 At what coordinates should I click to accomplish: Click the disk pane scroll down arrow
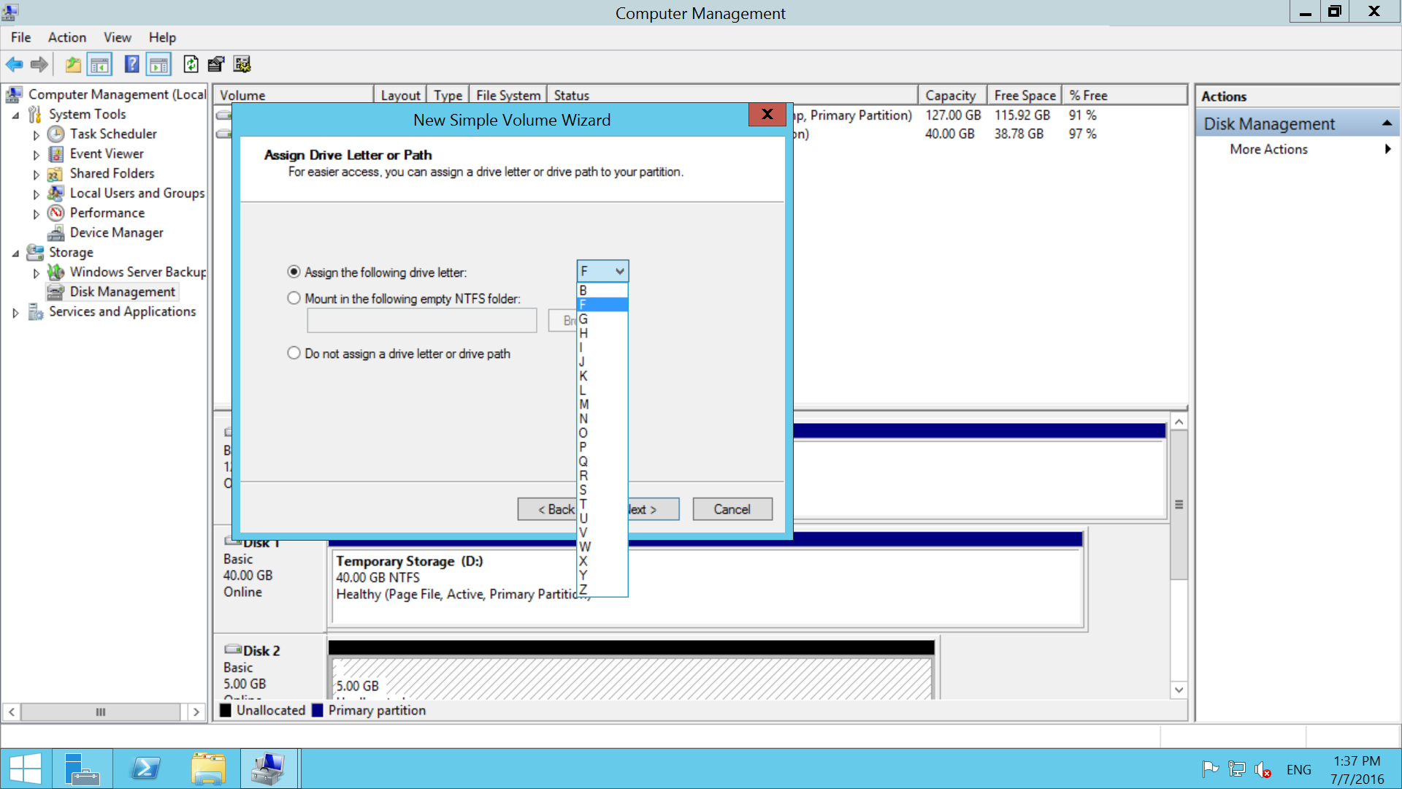pyautogui.click(x=1179, y=690)
